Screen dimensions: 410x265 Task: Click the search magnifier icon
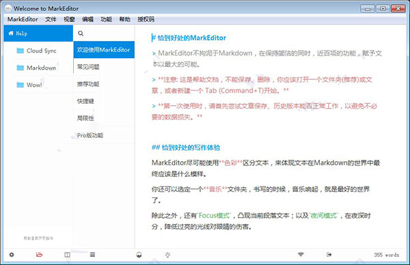[x=81, y=33]
